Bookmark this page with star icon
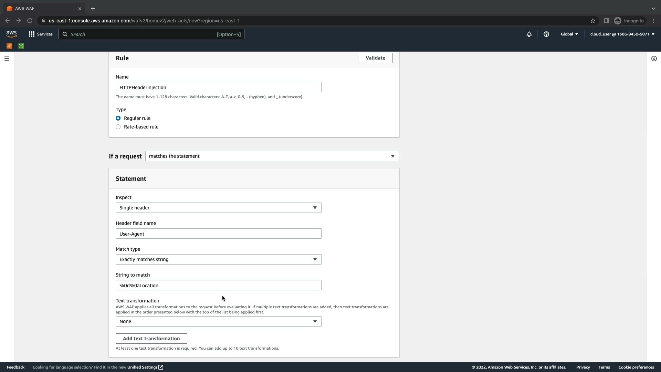661x372 pixels. pos(592,21)
